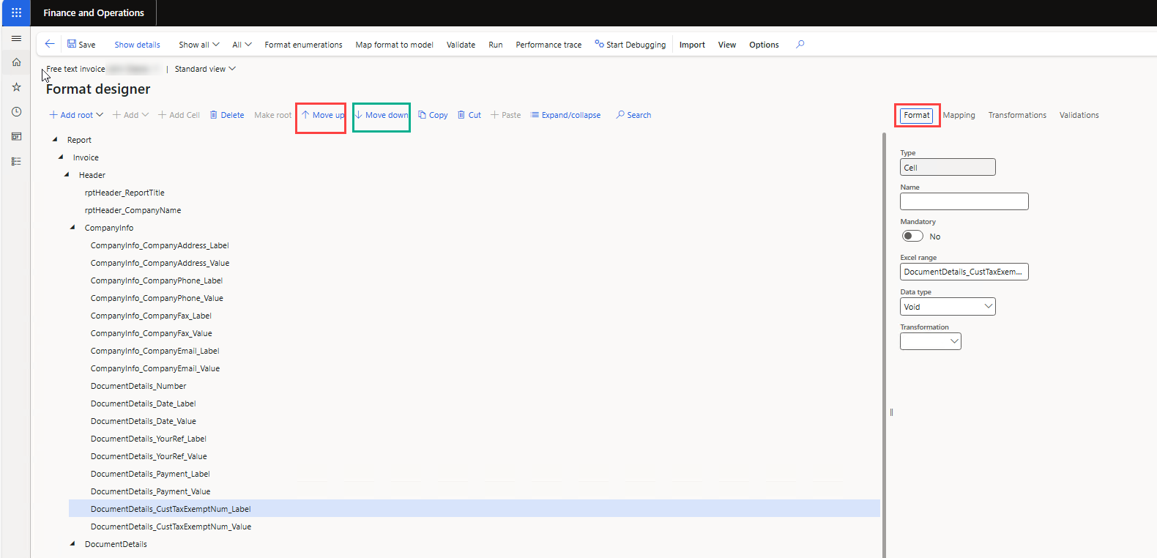Viewport: 1157px width, 558px height.
Task: Switch to the Validations tab
Action: [x=1079, y=115]
